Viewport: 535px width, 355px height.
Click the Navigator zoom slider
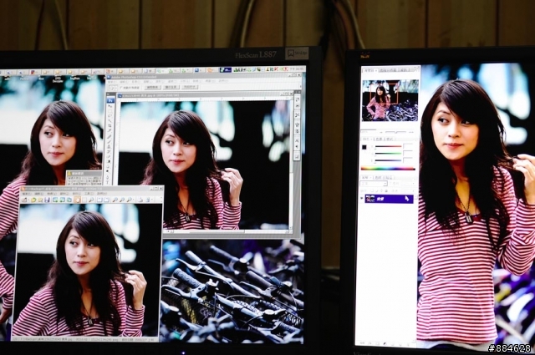[395, 132]
